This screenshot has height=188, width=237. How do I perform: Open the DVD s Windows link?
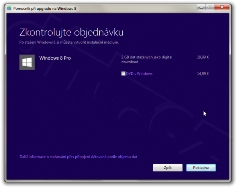(x=139, y=74)
